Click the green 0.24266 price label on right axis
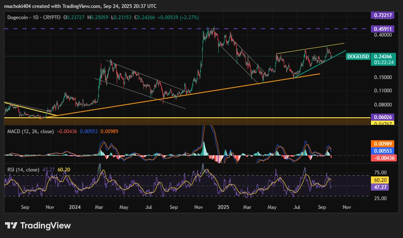Viewport: 403px width, 238px height. [x=382, y=56]
